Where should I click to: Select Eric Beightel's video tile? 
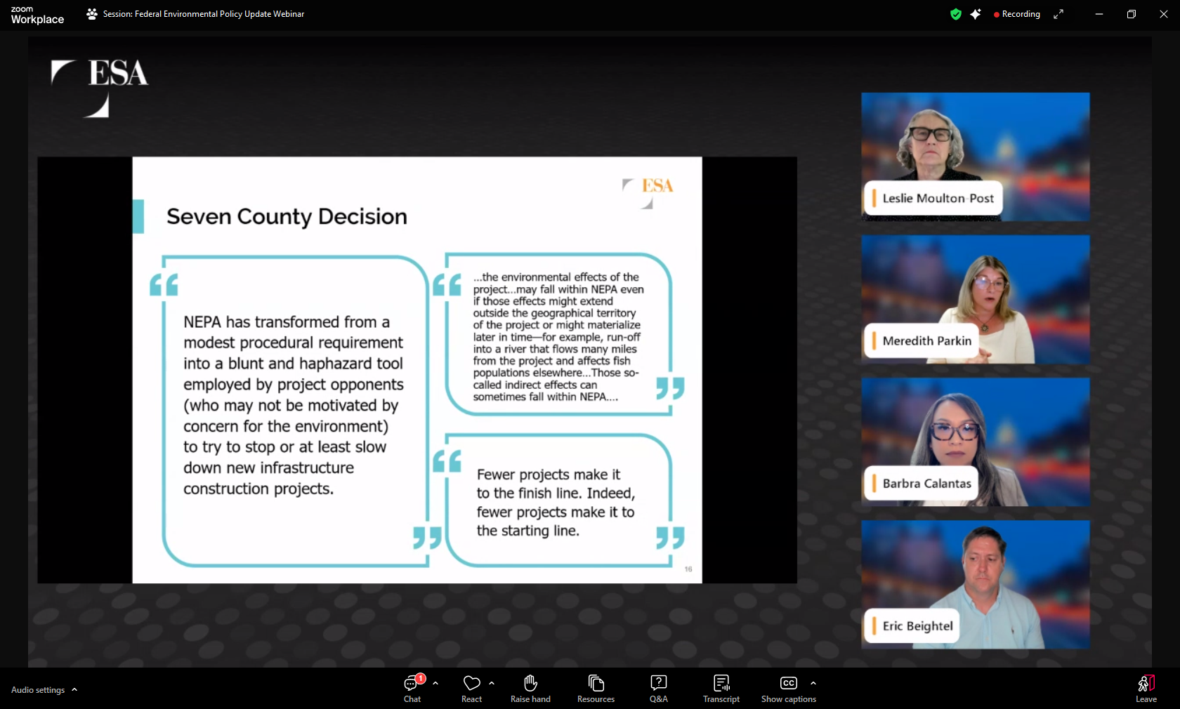(x=975, y=584)
